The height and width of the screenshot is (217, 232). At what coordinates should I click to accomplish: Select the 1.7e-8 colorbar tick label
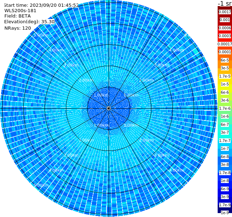[x=225, y=173]
